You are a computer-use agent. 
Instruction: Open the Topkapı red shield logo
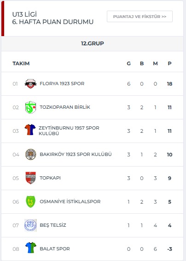click(31, 178)
